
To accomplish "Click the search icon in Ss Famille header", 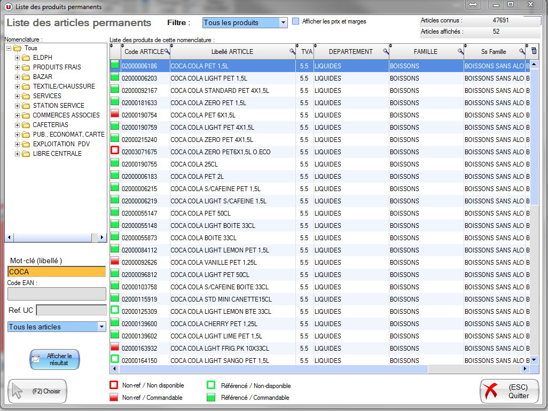I will 522,52.
